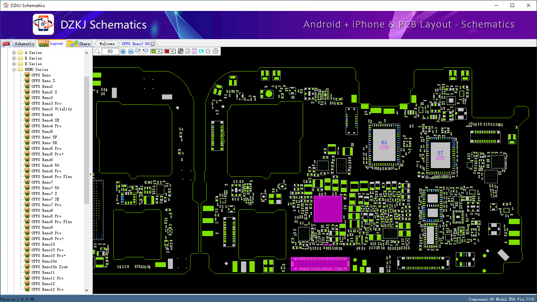The height and width of the screenshot is (302, 537).
Task: Click the cyan CR icon
Action: 201,51
